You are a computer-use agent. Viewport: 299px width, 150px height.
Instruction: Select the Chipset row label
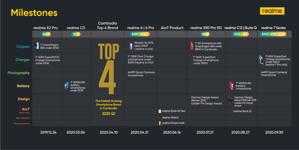[x=23, y=47]
